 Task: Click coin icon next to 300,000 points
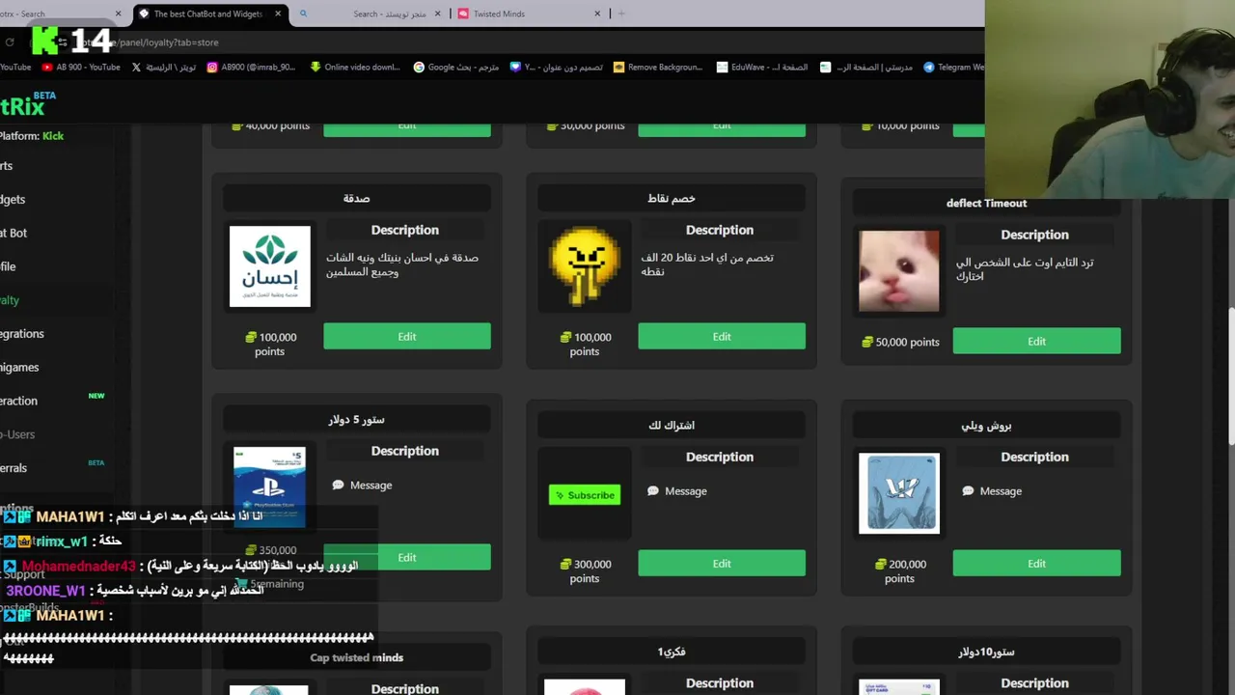click(x=565, y=564)
